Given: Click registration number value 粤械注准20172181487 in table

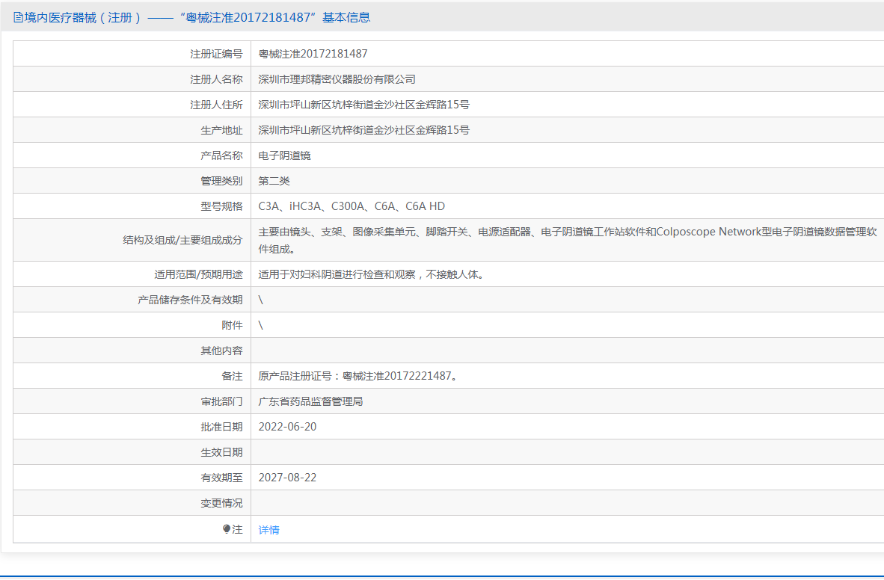Looking at the screenshot, I should pyautogui.click(x=313, y=54).
